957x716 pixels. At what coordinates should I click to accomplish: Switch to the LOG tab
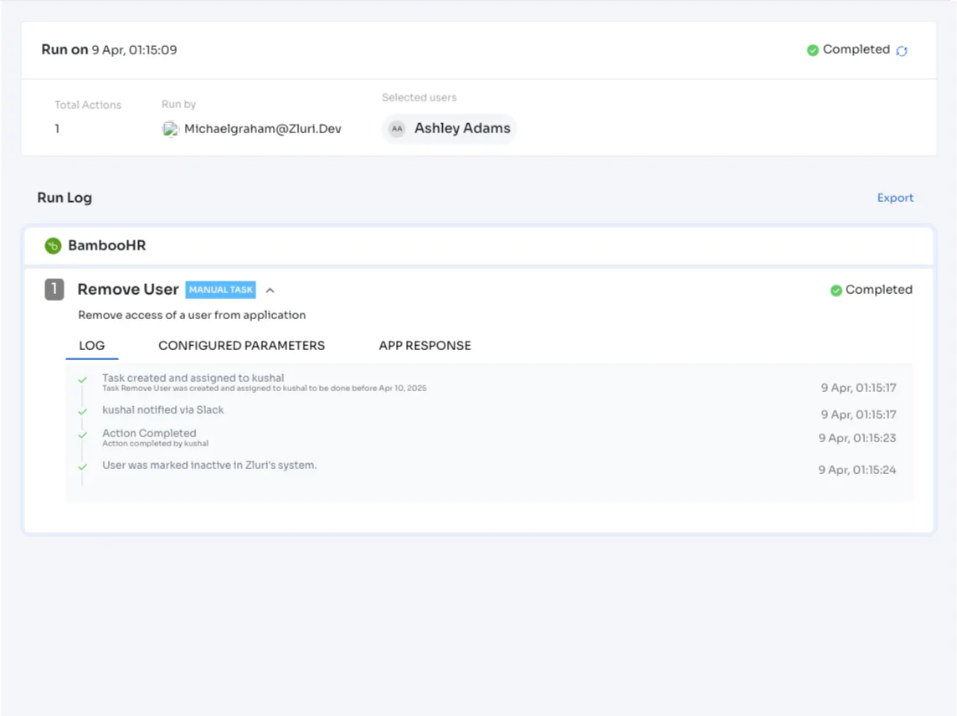[x=92, y=346]
